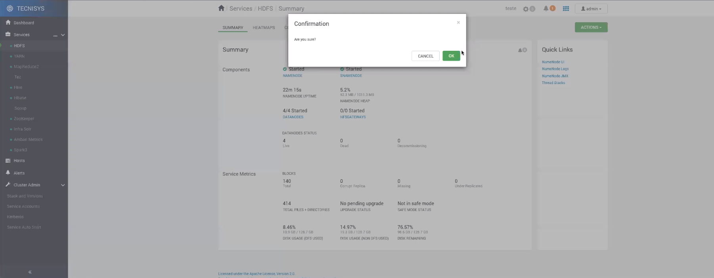
Task: Select YARN service in sidebar
Action: click(x=19, y=56)
